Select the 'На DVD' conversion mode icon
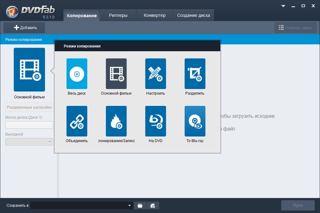The image size is (320, 213). [155, 121]
